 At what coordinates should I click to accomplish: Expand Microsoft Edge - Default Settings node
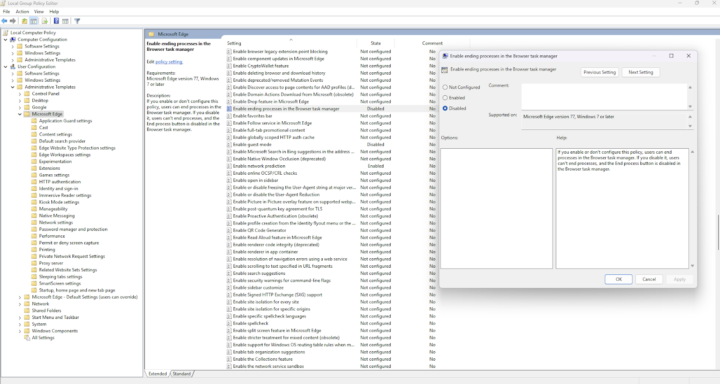pos(20,297)
